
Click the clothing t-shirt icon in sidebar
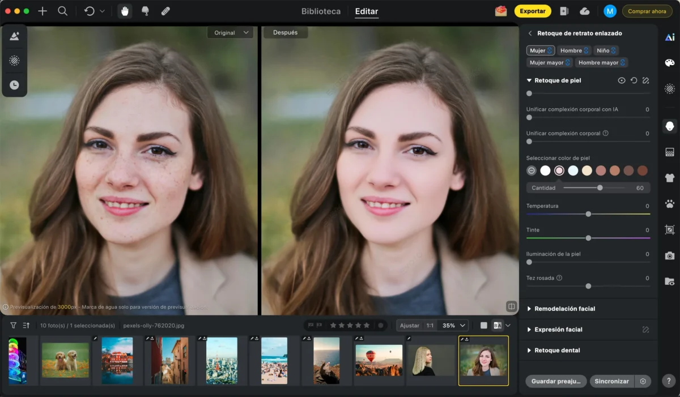click(670, 178)
